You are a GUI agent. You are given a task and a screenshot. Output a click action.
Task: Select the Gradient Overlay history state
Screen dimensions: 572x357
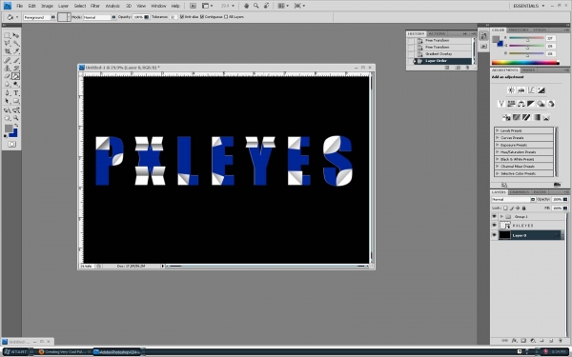(439, 54)
